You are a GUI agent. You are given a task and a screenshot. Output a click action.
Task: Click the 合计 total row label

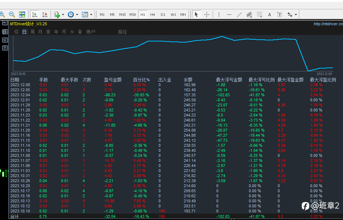point(15,216)
